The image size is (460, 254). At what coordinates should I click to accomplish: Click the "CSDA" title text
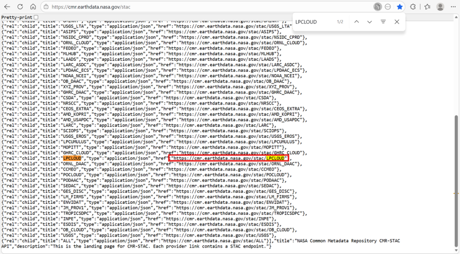[68, 98]
